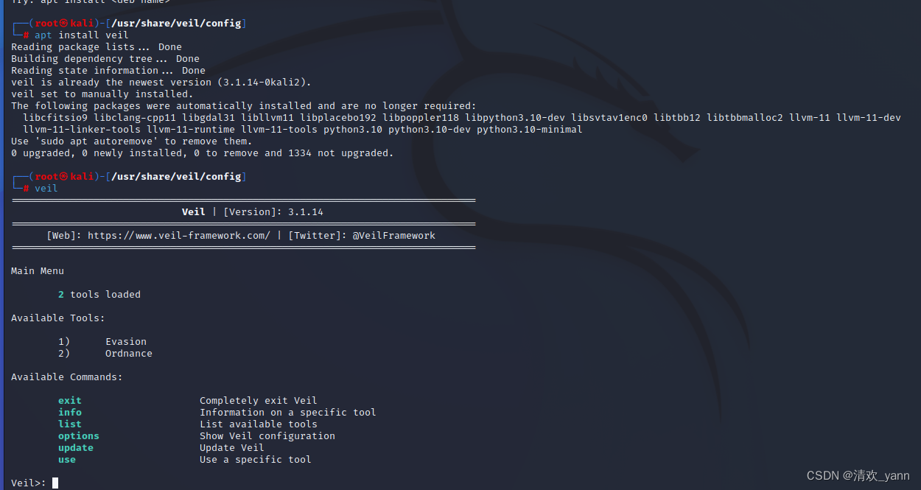Select the Evasion tool entry
Screen dimensions: 921x490
(x=126, y=342)
